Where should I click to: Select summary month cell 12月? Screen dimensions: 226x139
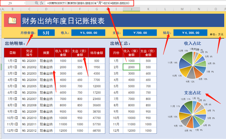[x=116, y=131]
